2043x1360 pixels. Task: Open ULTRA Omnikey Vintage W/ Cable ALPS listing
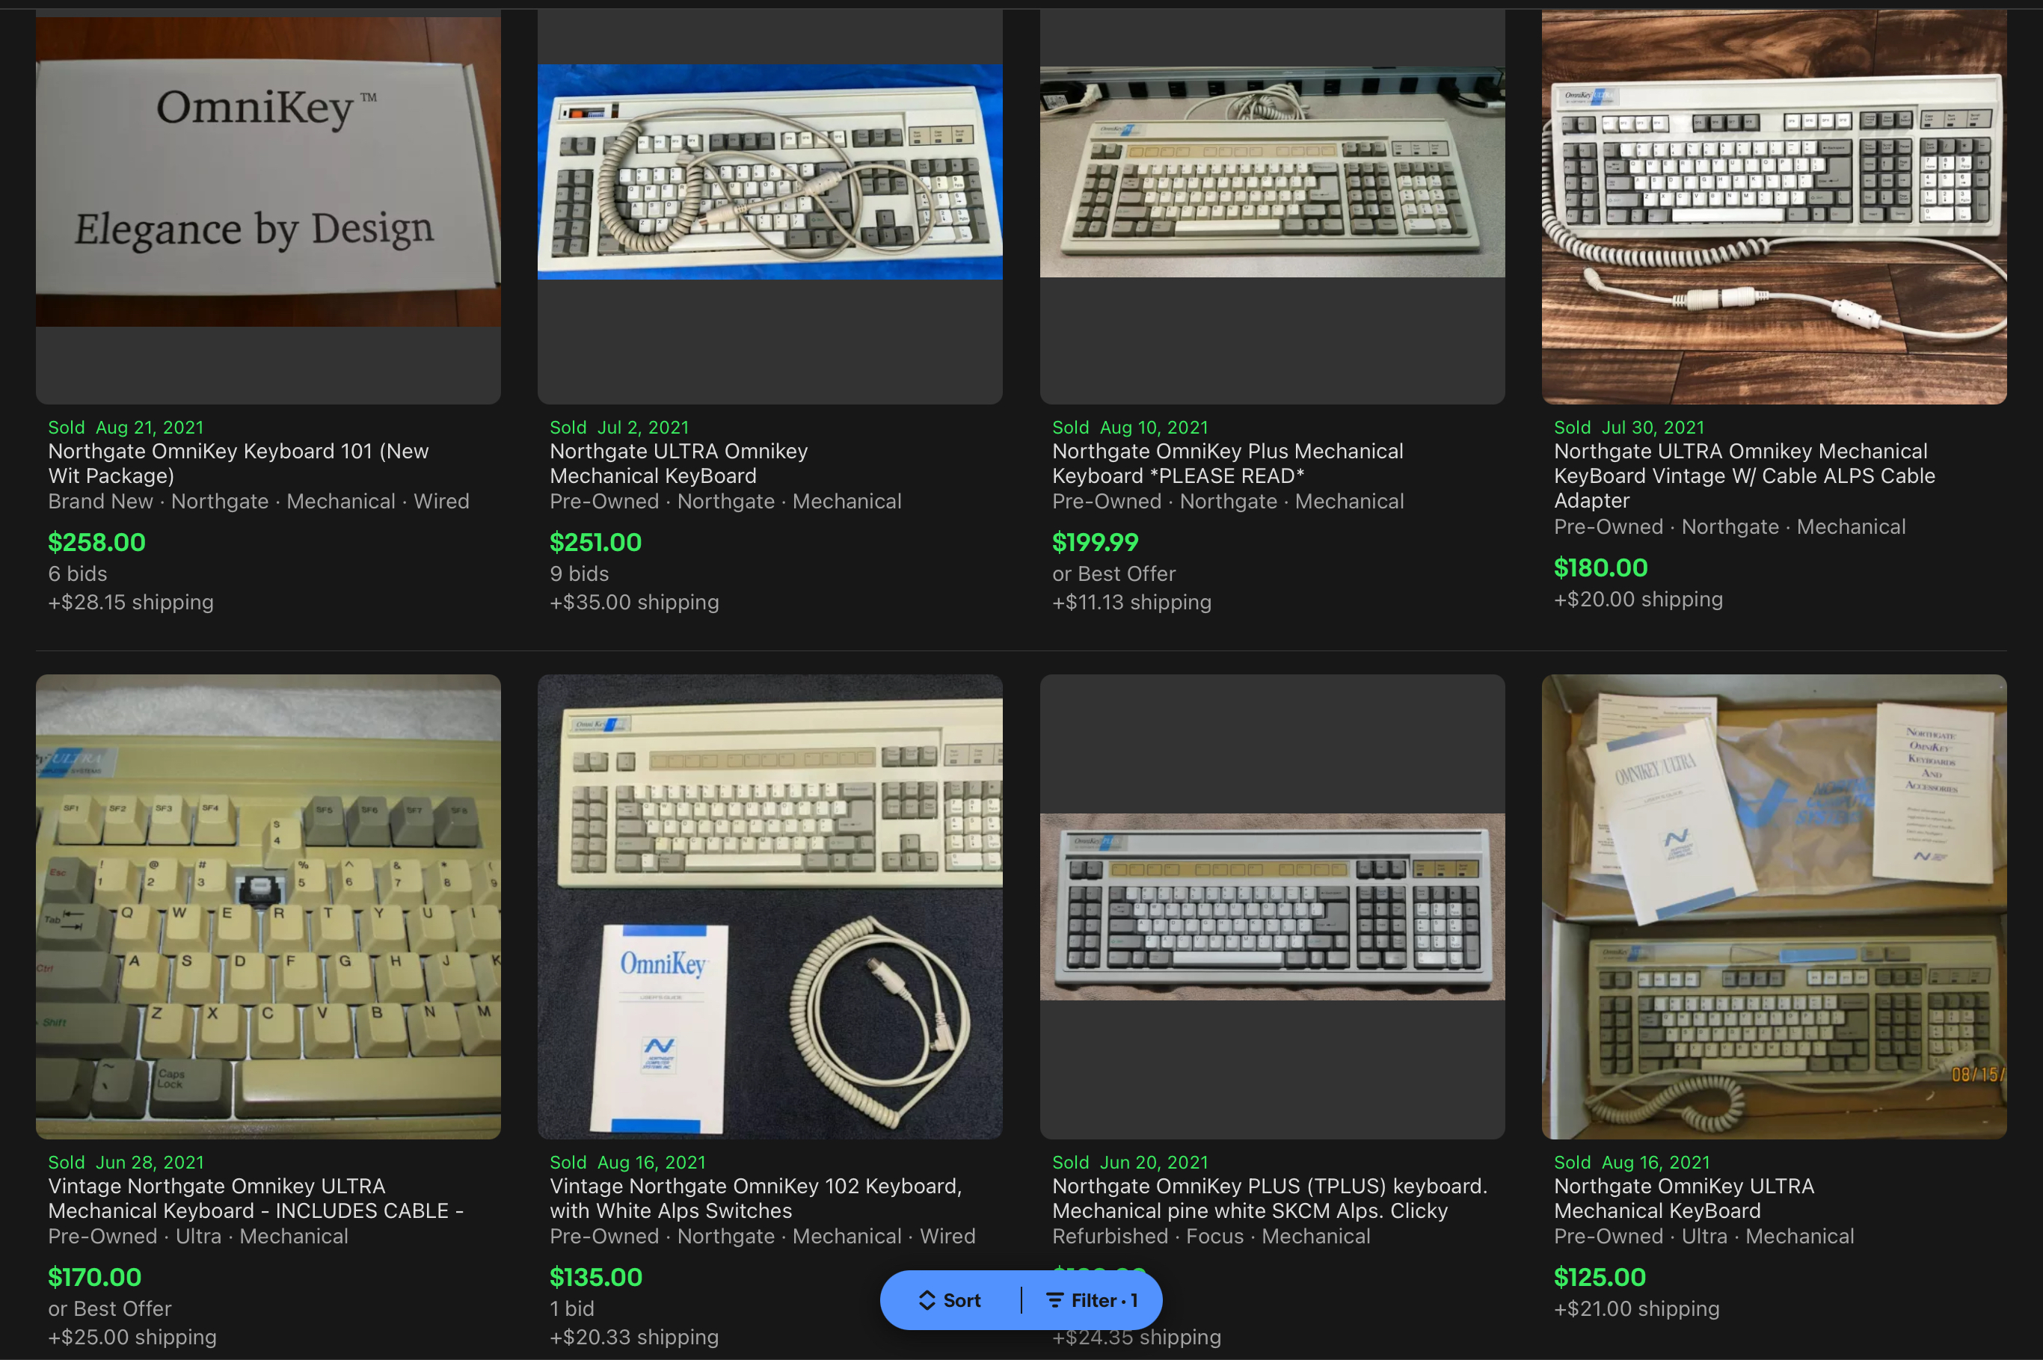[x=1744, y=476]
